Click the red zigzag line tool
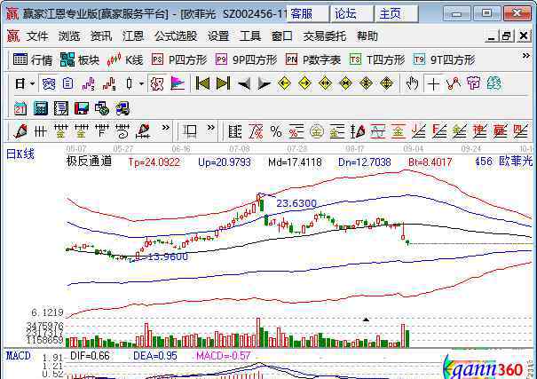The height and width of the screenshot is (379, 537). pyautogui.click(x=454, y=83)
